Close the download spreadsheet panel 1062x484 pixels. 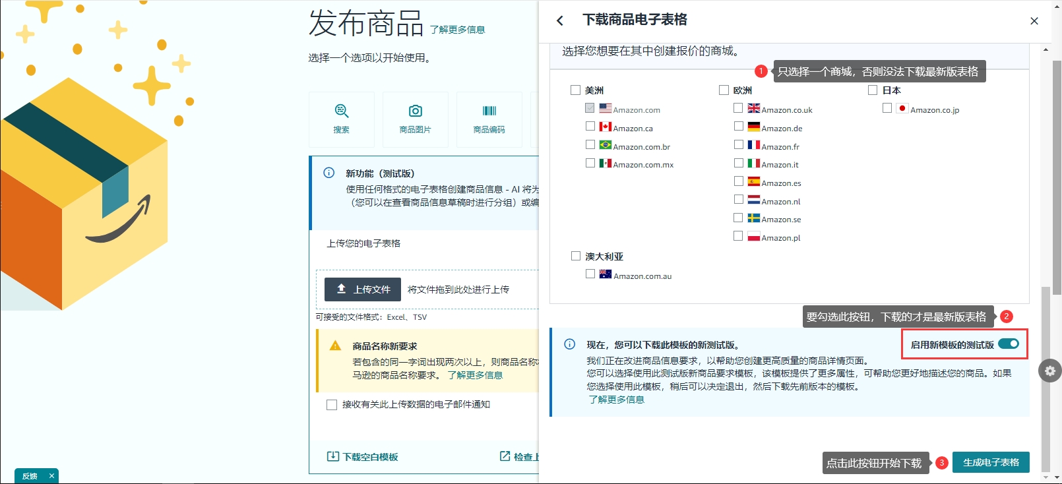tap(1034, 21)
